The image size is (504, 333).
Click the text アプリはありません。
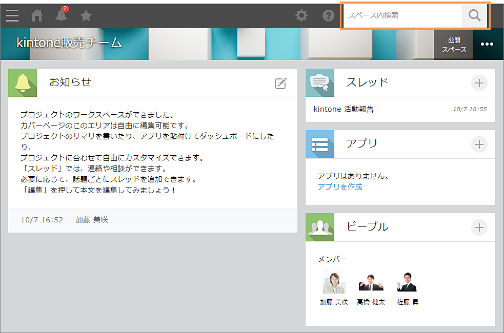point(353,176)
